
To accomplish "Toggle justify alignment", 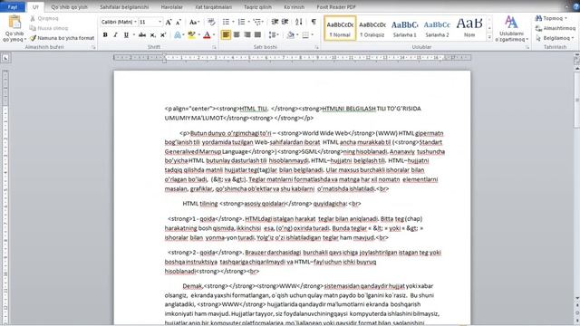I will pyautogui.click(x=257, y=34).
